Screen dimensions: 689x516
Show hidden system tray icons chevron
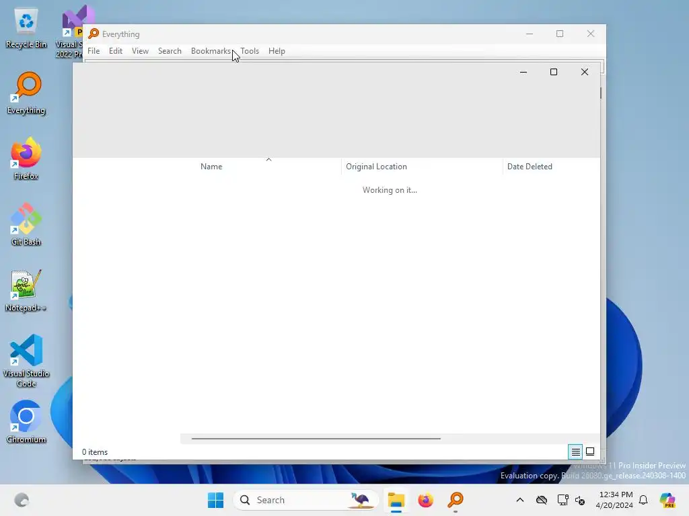tap(520, 500)
